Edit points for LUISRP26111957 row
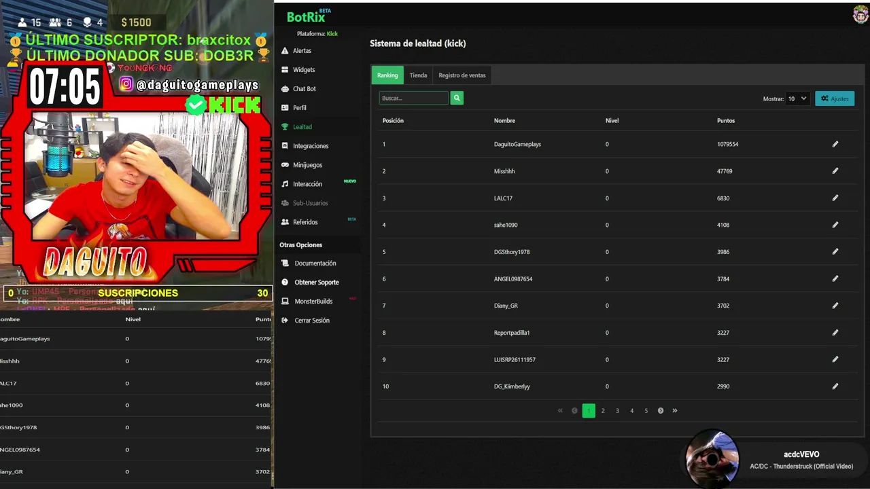This screenshot has width=870, height=489. coord(835,359)
